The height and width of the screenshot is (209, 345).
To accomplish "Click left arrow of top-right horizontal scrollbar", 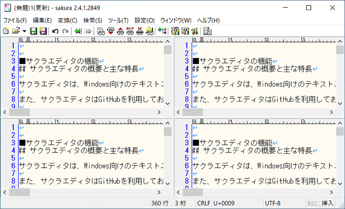I will coord(178,112).
